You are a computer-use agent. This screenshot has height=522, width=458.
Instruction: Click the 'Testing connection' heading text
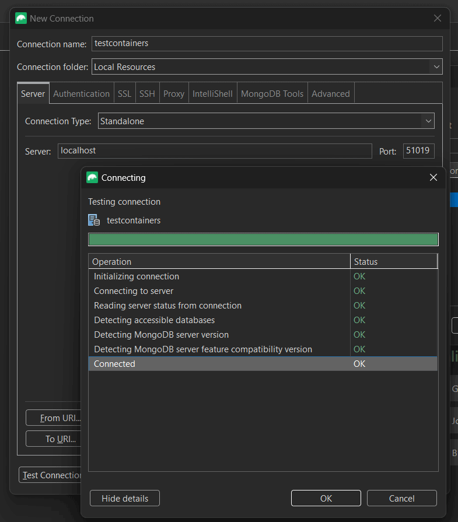[124, 202]
